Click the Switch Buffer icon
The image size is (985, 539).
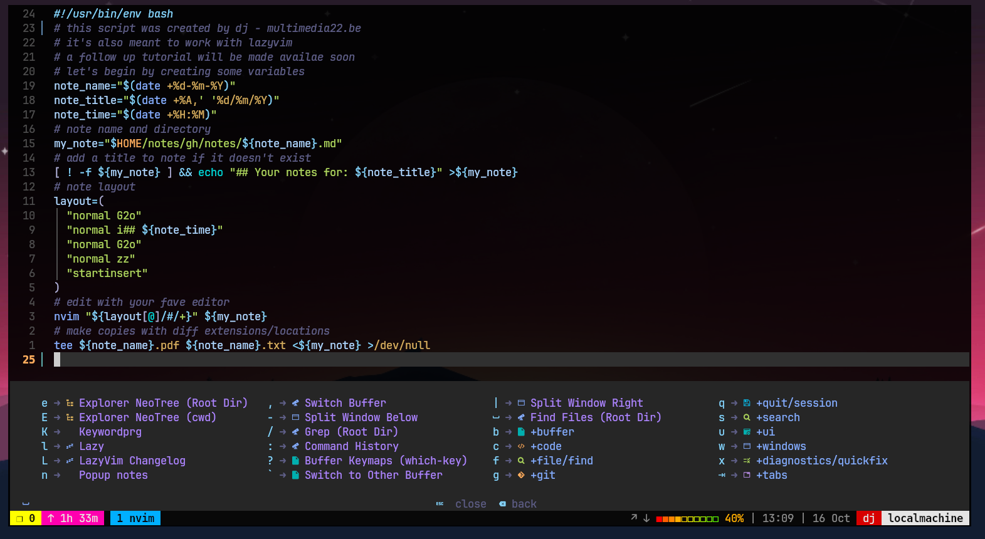[x=295, y=403]
